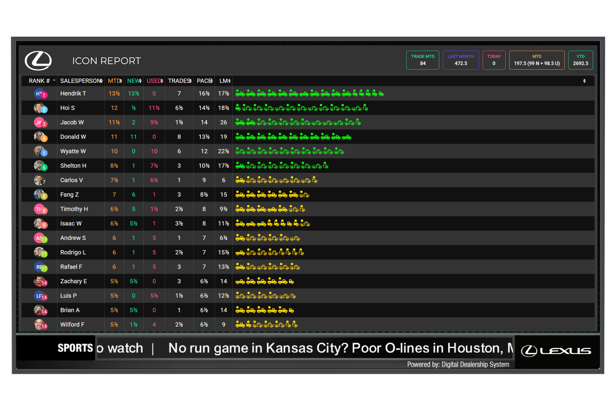Select Hoi S's profile avatar

pyautogui.click(x=40, y=108)
